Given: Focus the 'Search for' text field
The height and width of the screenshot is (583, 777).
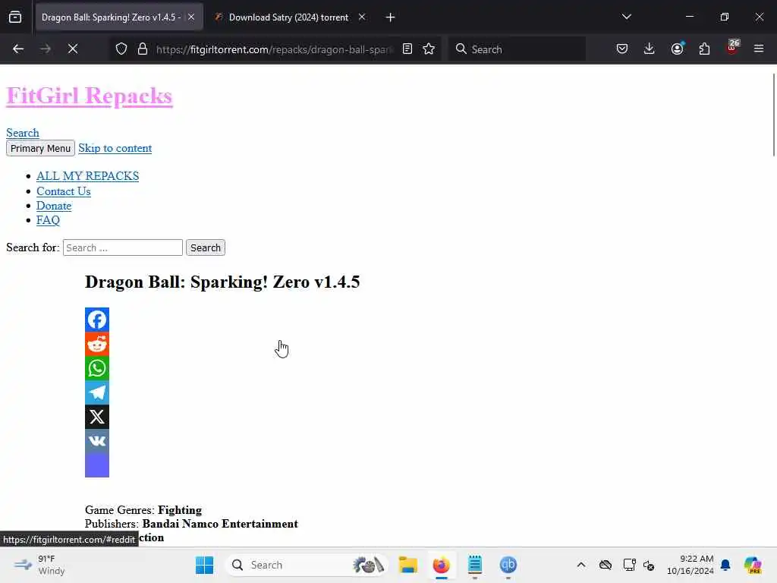Looking at the screenshot, I should (123, 248).
